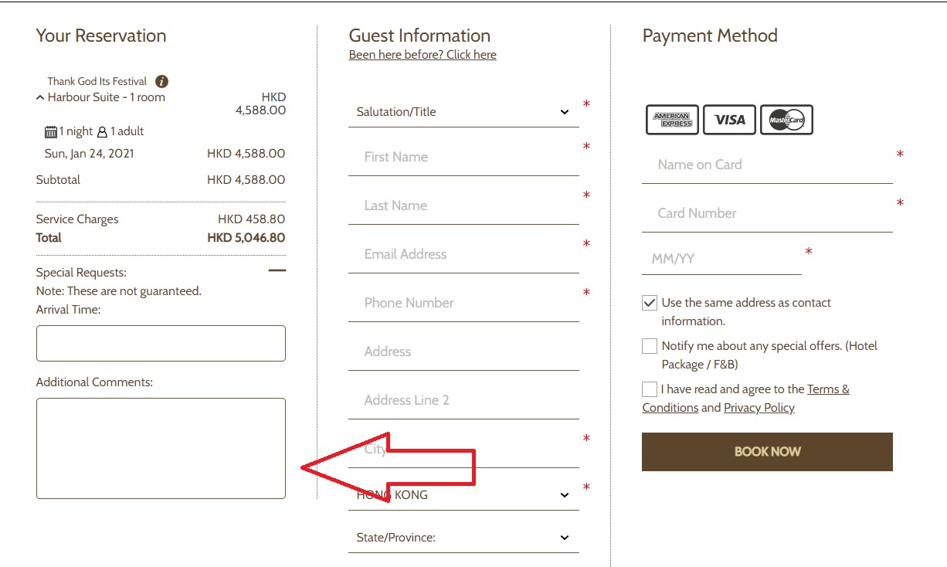The image size is (947, 567).
Task: Open the Salutation/Title dropdown
Action: (x=463, y=112)
